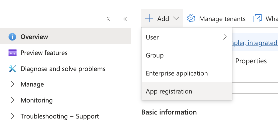Toggle the Add dropdown chevron
Image resolution: width=278 pixels, height=121 pixels.
[176, 18]
